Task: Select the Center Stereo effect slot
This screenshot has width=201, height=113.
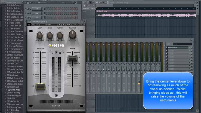Action: (178, 48)
